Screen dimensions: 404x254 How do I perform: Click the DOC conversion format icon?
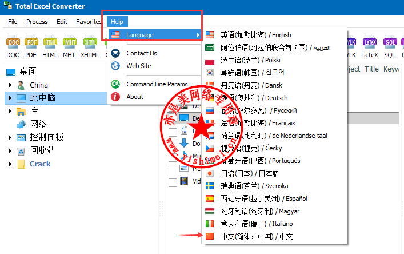pos(13,42)
